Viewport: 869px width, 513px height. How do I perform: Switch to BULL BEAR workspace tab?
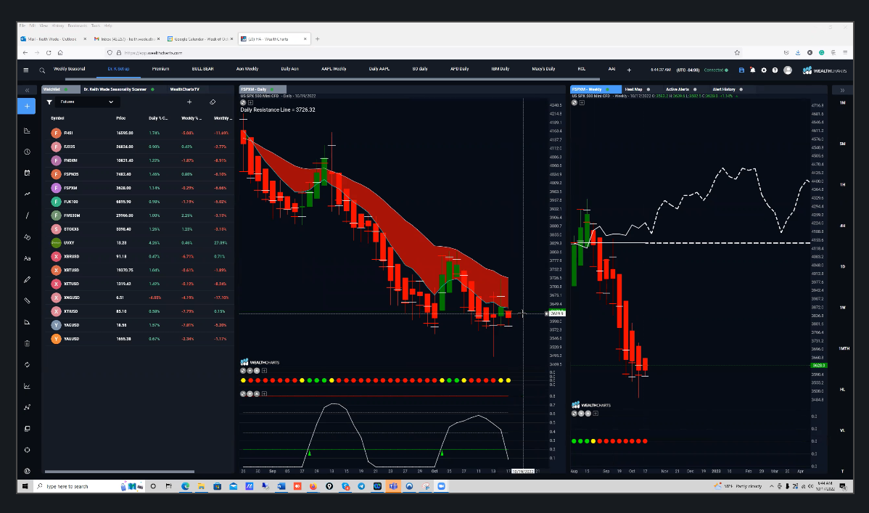tap(202, 69)
